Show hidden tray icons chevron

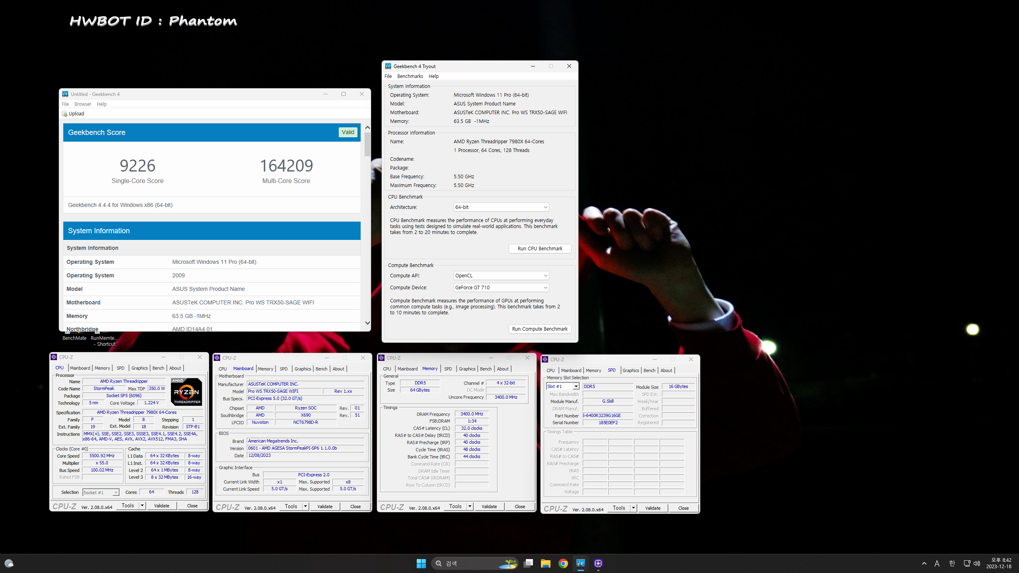pos(924,563)
